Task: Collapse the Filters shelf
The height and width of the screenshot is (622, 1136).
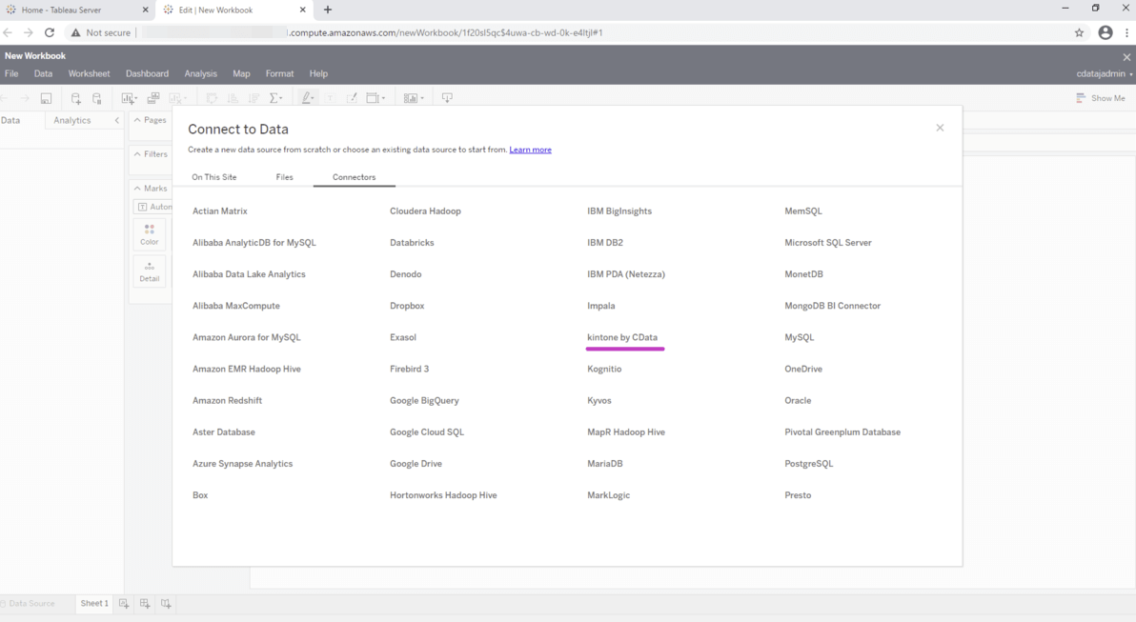Action: coord(137,154)
